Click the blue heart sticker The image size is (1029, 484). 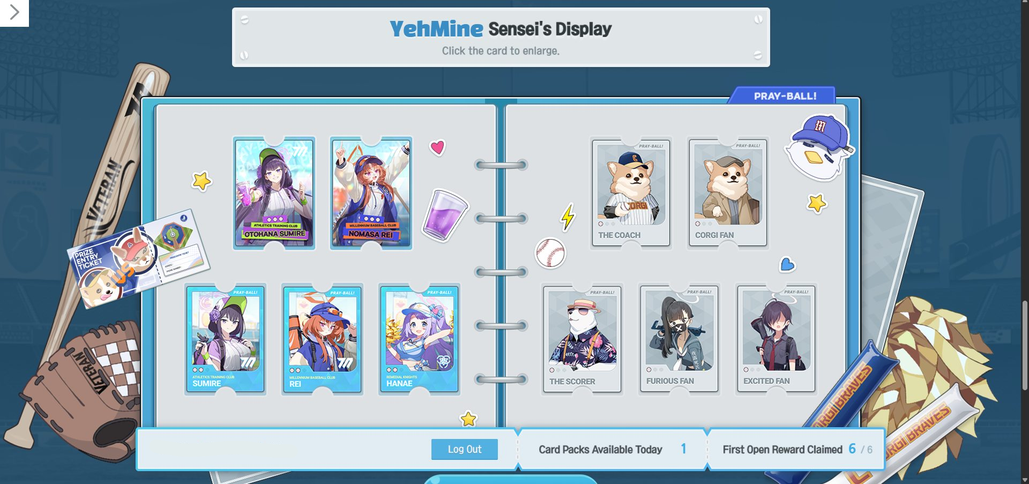pos(787,264)
